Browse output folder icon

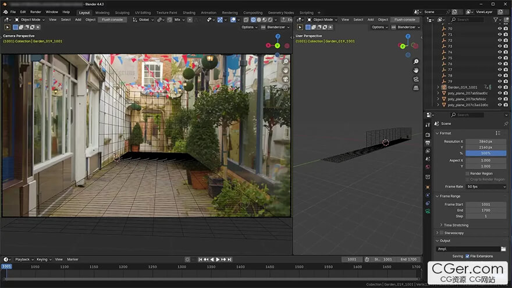click(503, 249)
